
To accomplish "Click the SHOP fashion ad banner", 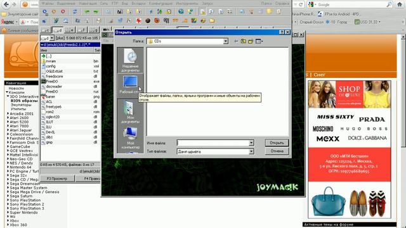I will [x=350, y=94].
